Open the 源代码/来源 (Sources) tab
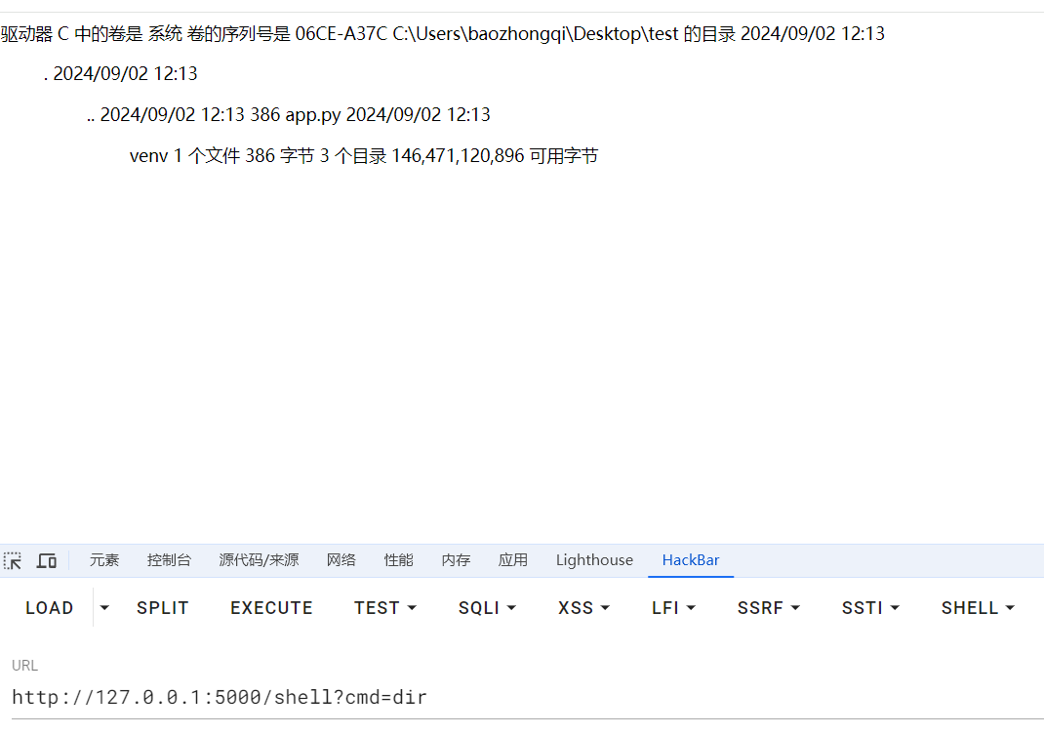The image size is (1044, 735). click(x=259, y=560)
